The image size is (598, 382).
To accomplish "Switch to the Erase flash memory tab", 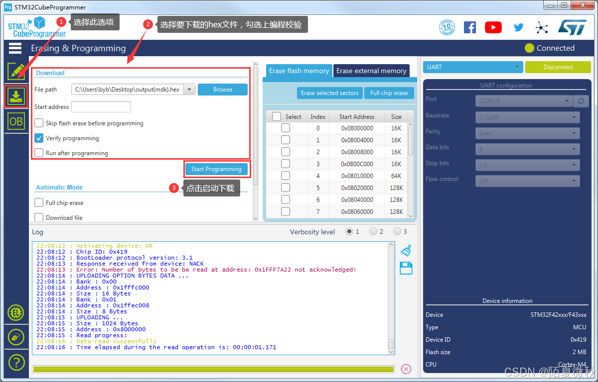I will coord(298,71).
